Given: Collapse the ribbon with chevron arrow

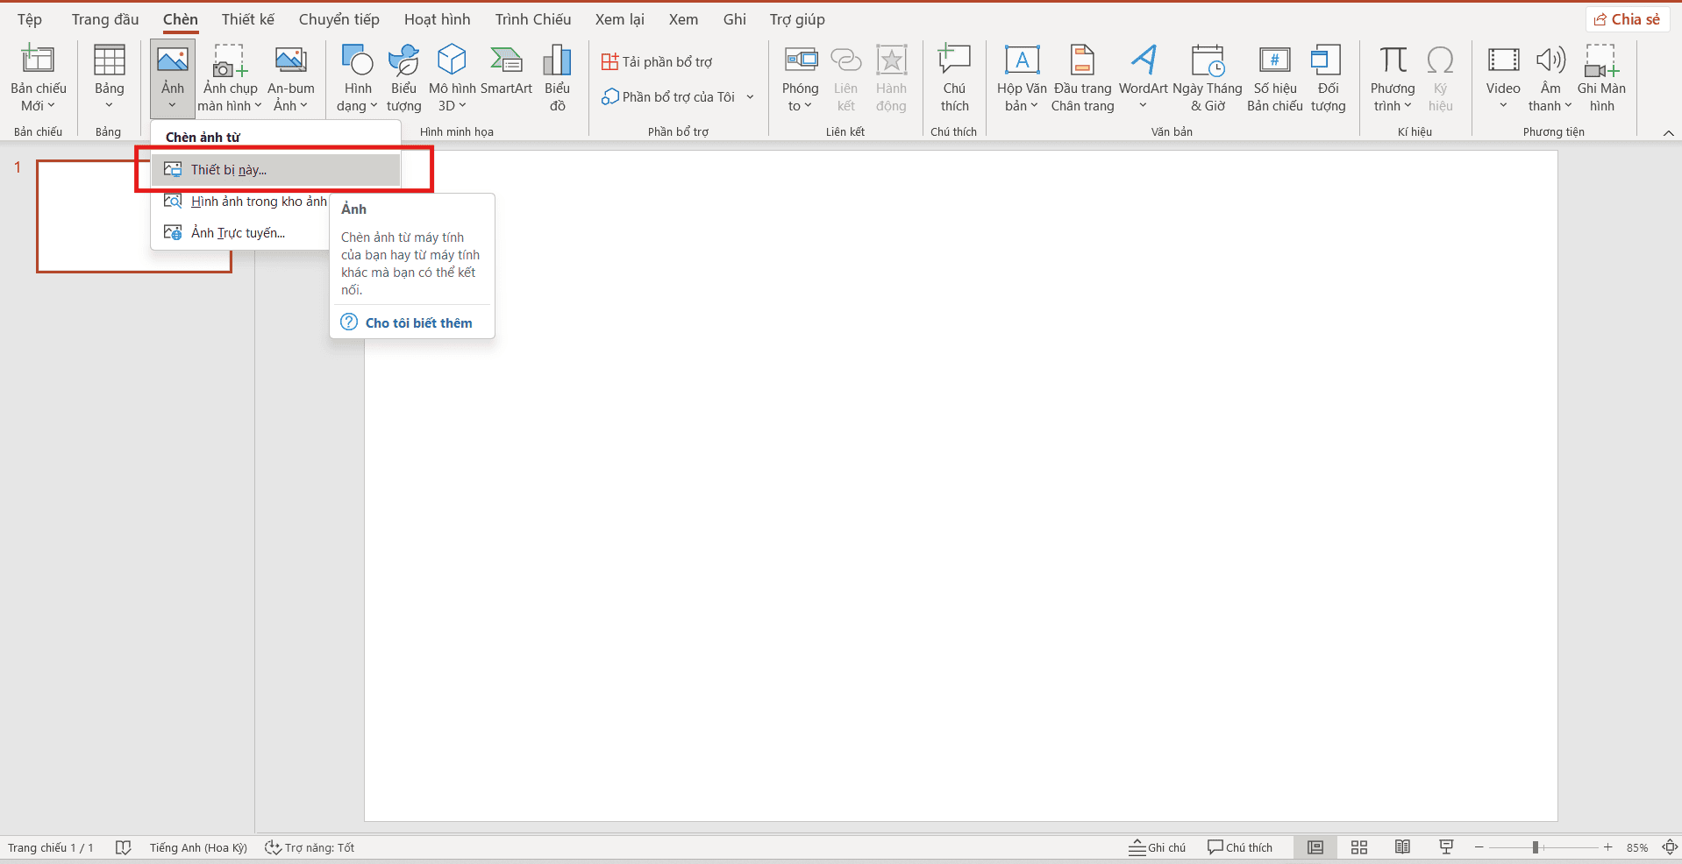Looking at the screenshot, I should pos(1668,132).
